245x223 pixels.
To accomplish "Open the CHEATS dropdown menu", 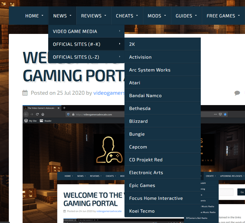I will [x=127, y=16].
